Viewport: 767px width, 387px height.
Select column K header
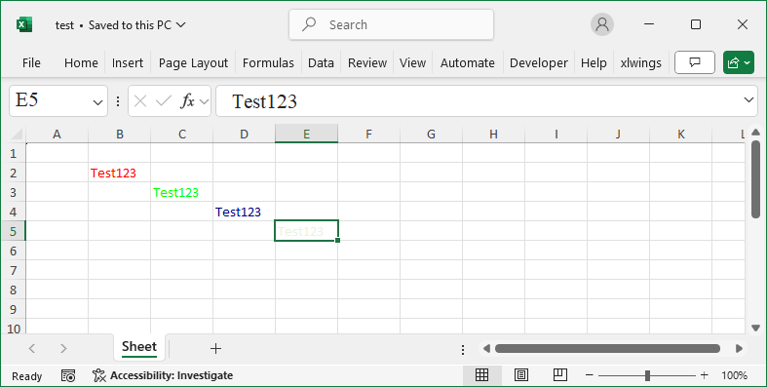(681, 135)
